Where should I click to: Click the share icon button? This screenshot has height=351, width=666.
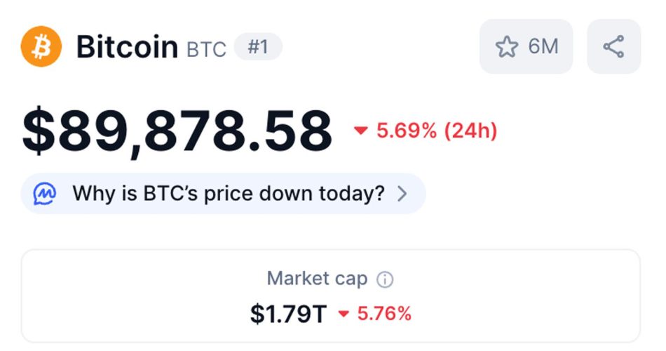click(x=613, y=47)
